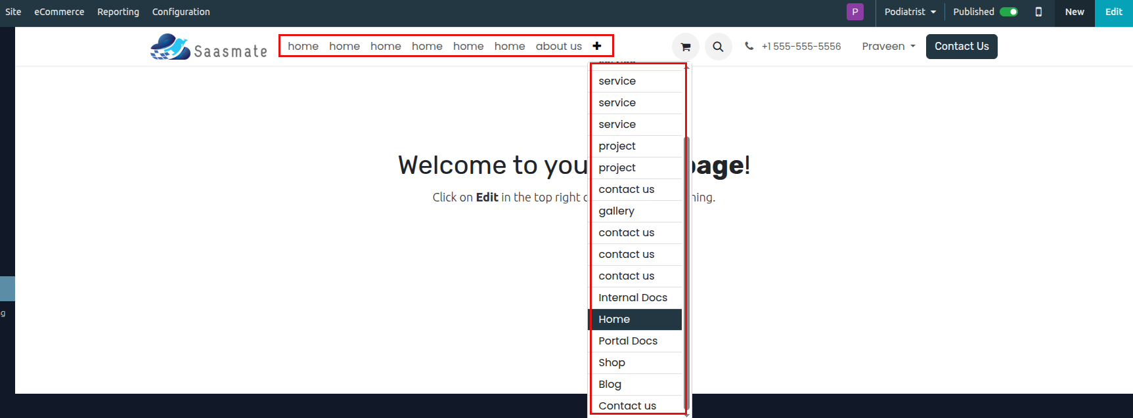Open the eCommerce menu
Viewport: 1133px width, 418px height.
coord(59,12)
